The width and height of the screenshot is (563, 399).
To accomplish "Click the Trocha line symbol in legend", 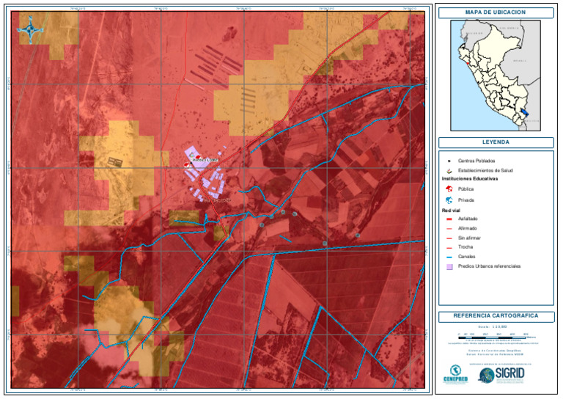I will click(x=449, y=248).
